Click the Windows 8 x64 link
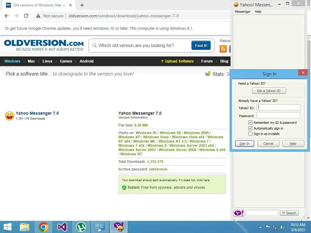The width and height of the screenshot is (311, 233). [212, 150]
